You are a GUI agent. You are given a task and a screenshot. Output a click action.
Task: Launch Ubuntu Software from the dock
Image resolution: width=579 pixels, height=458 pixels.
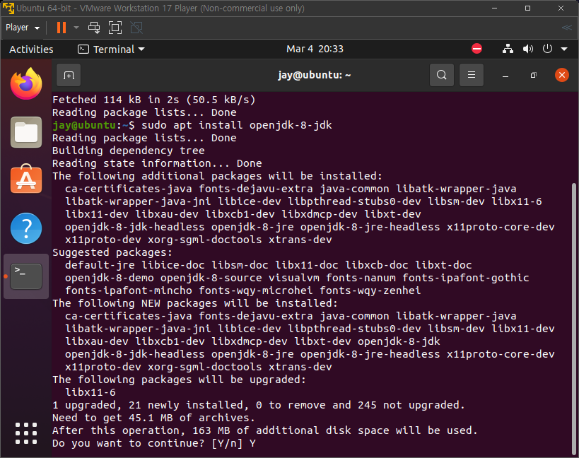click(x=25, y=180)
